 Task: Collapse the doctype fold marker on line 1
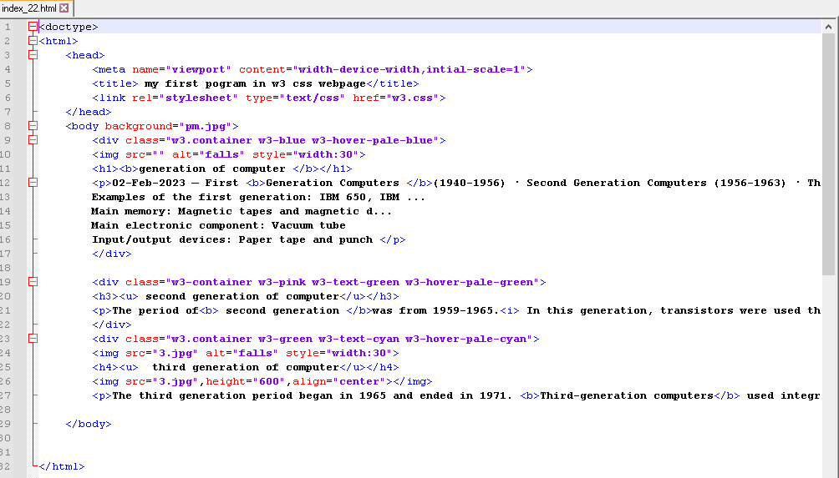(33, 27)
